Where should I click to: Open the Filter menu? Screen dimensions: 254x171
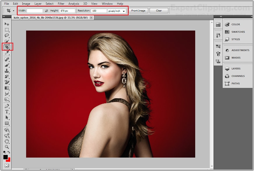61,4
